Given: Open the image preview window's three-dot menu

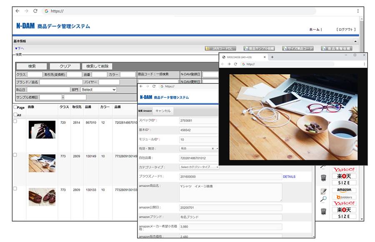Looking at the screenshot, I should click(364, 64).
